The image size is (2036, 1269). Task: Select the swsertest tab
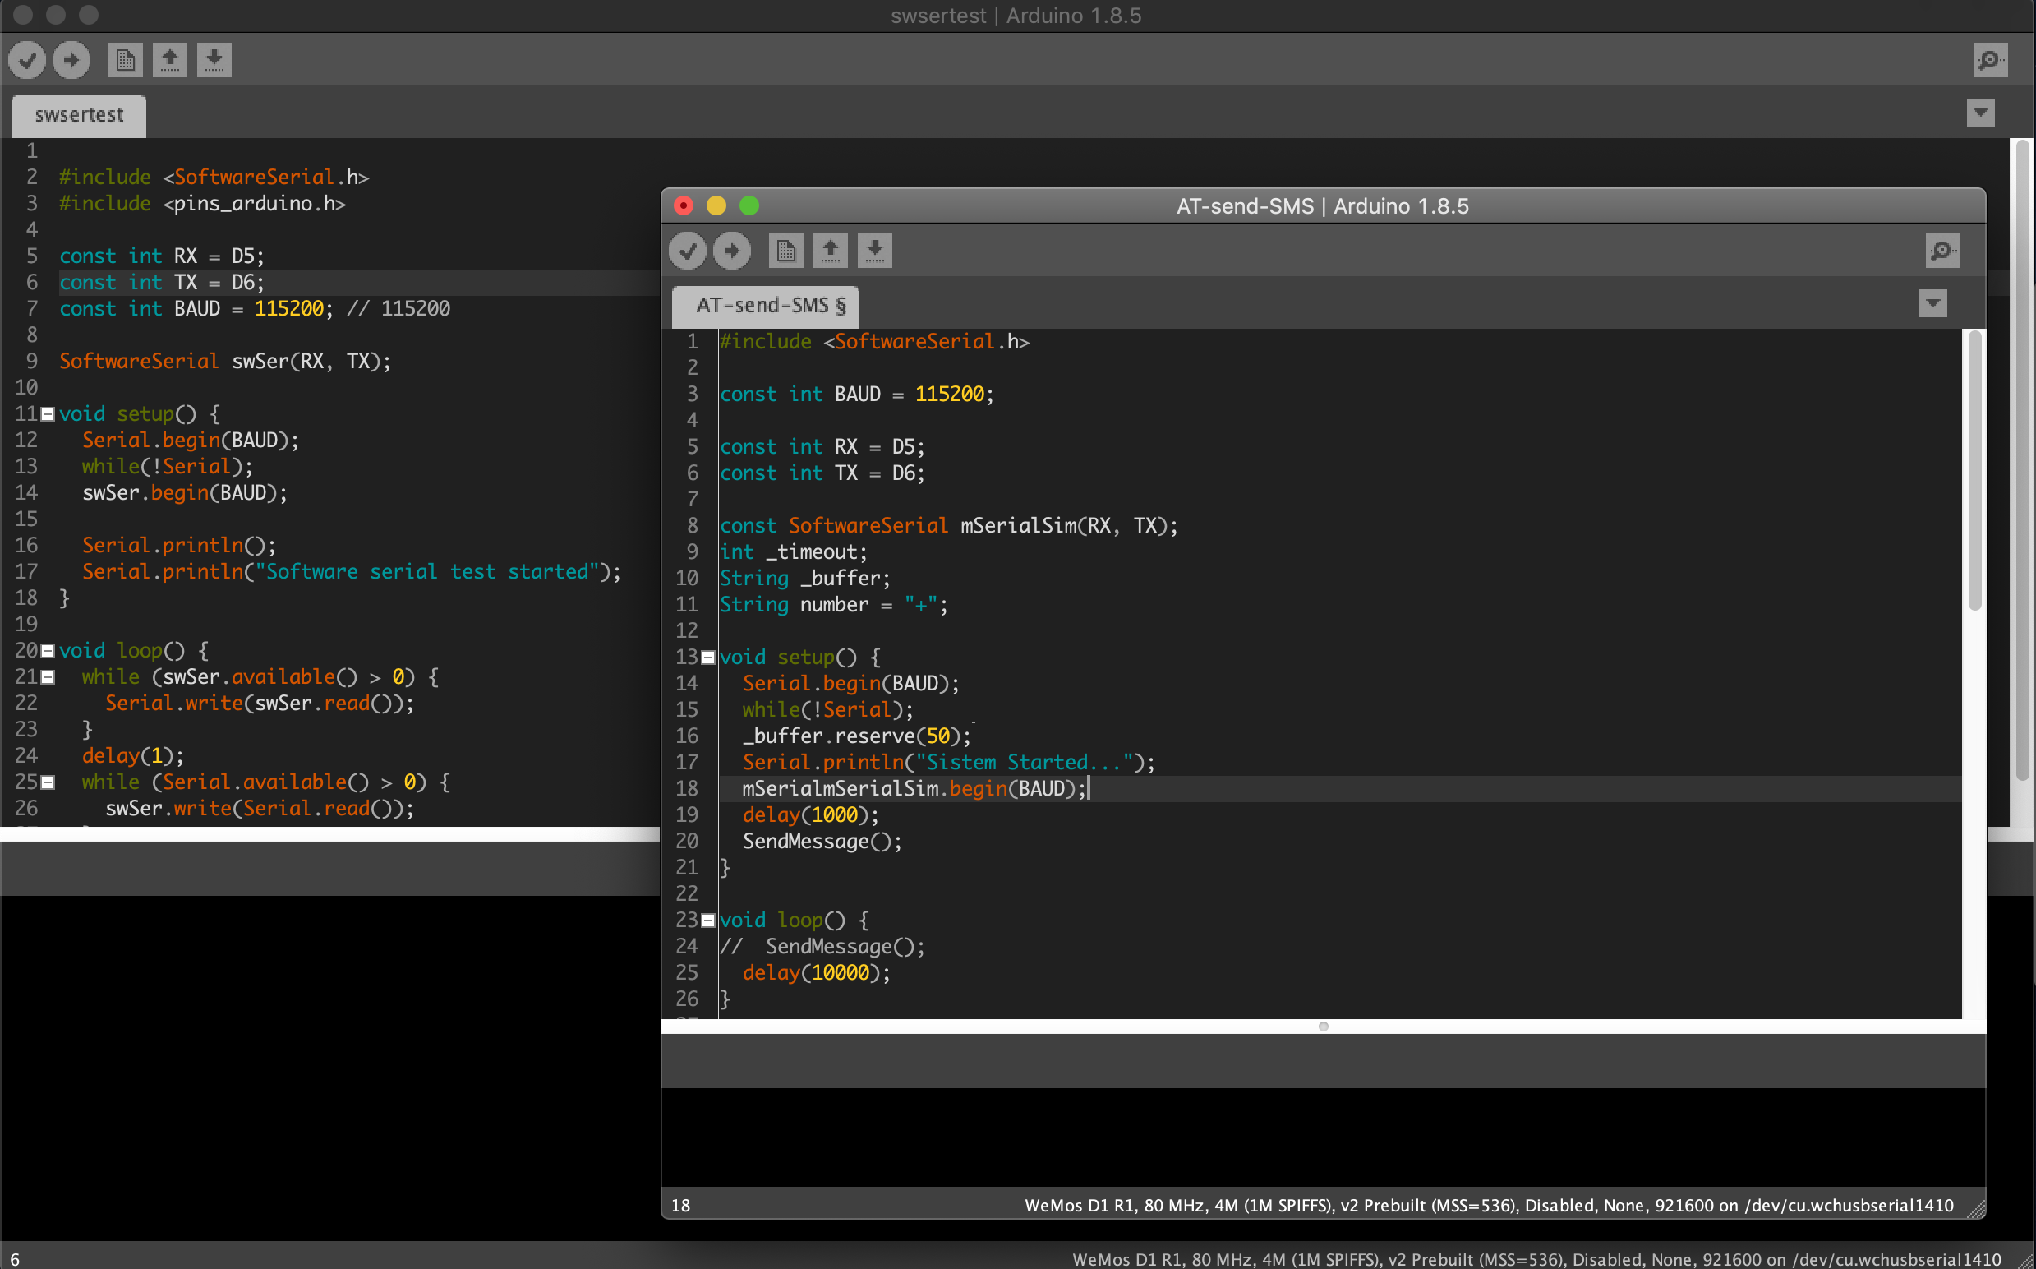pos(79,116)
